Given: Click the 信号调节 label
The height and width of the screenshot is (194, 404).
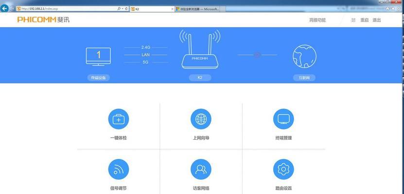Looking at the screenshot, I should [119, 188].
